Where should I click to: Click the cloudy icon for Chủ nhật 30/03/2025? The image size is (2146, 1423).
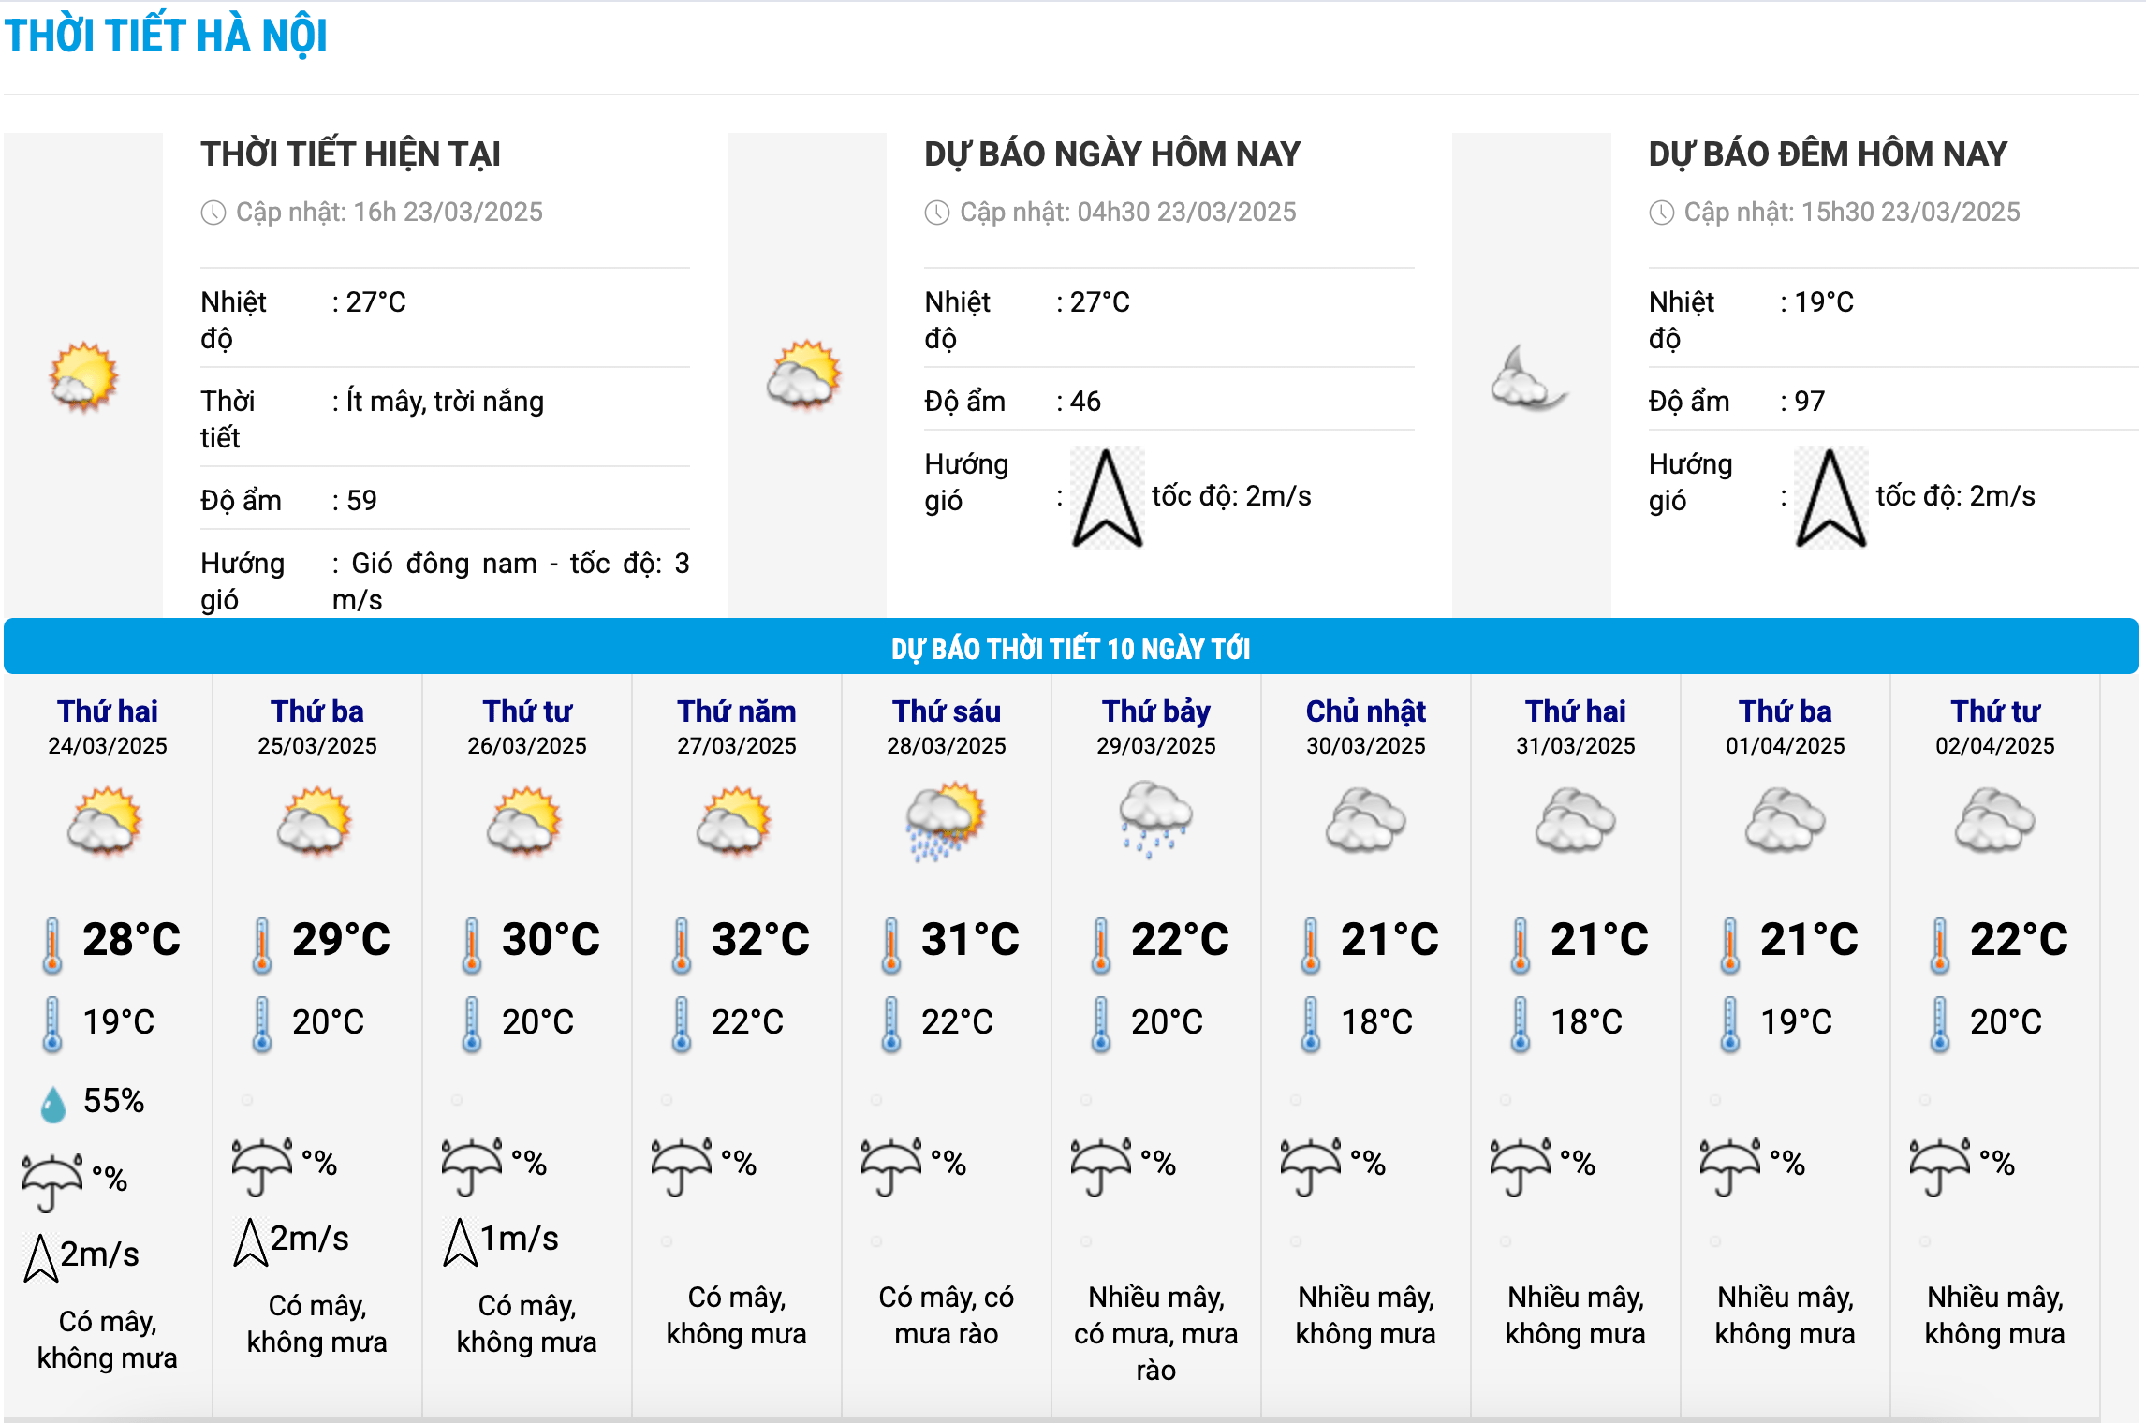[x=1365, y=821]
